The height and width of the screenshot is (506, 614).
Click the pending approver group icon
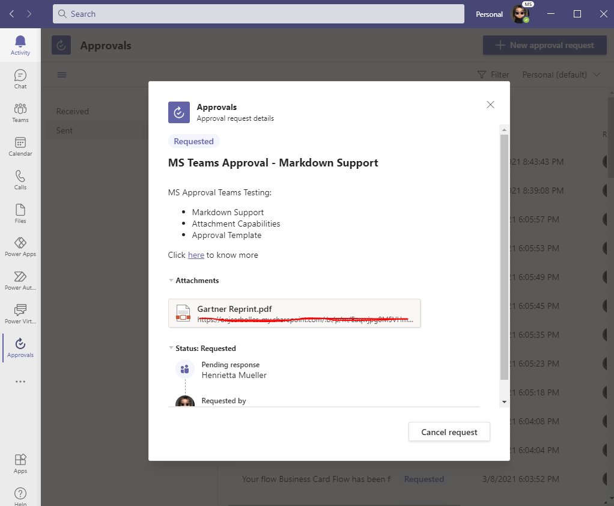tap(185, 369)
